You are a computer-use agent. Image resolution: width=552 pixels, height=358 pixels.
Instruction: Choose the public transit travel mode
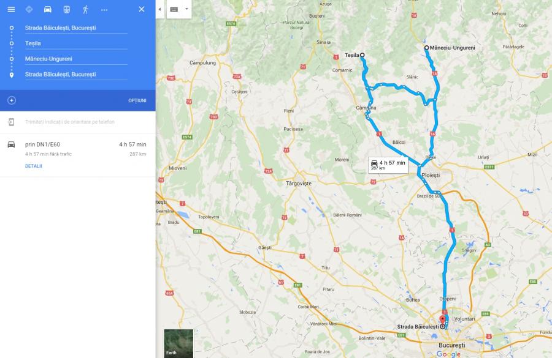point(66,10)
